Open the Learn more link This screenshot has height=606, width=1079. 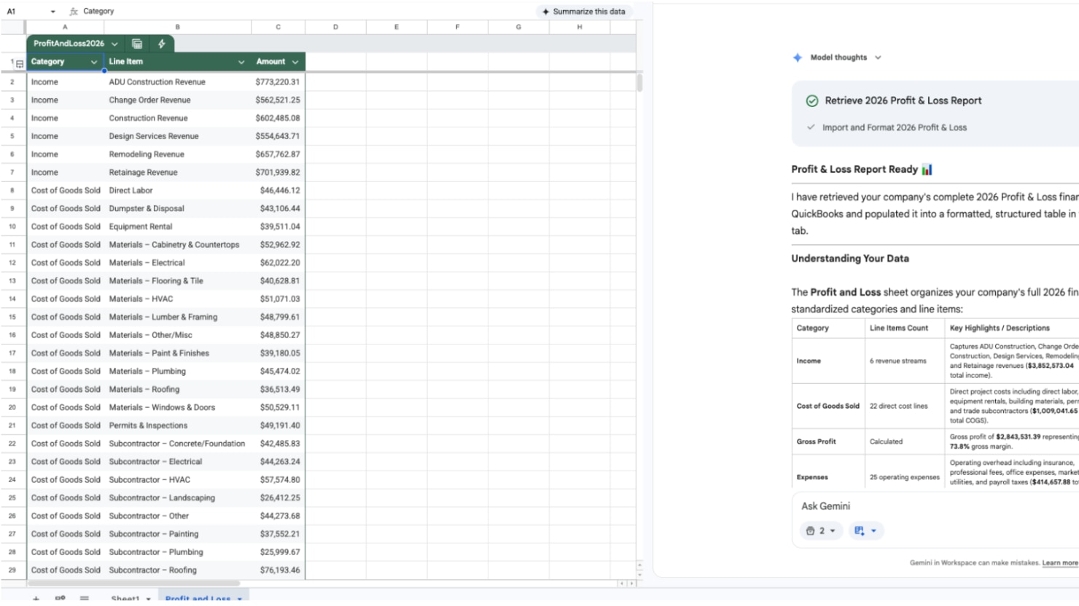pyautogui.click(x=1060, y=563)
